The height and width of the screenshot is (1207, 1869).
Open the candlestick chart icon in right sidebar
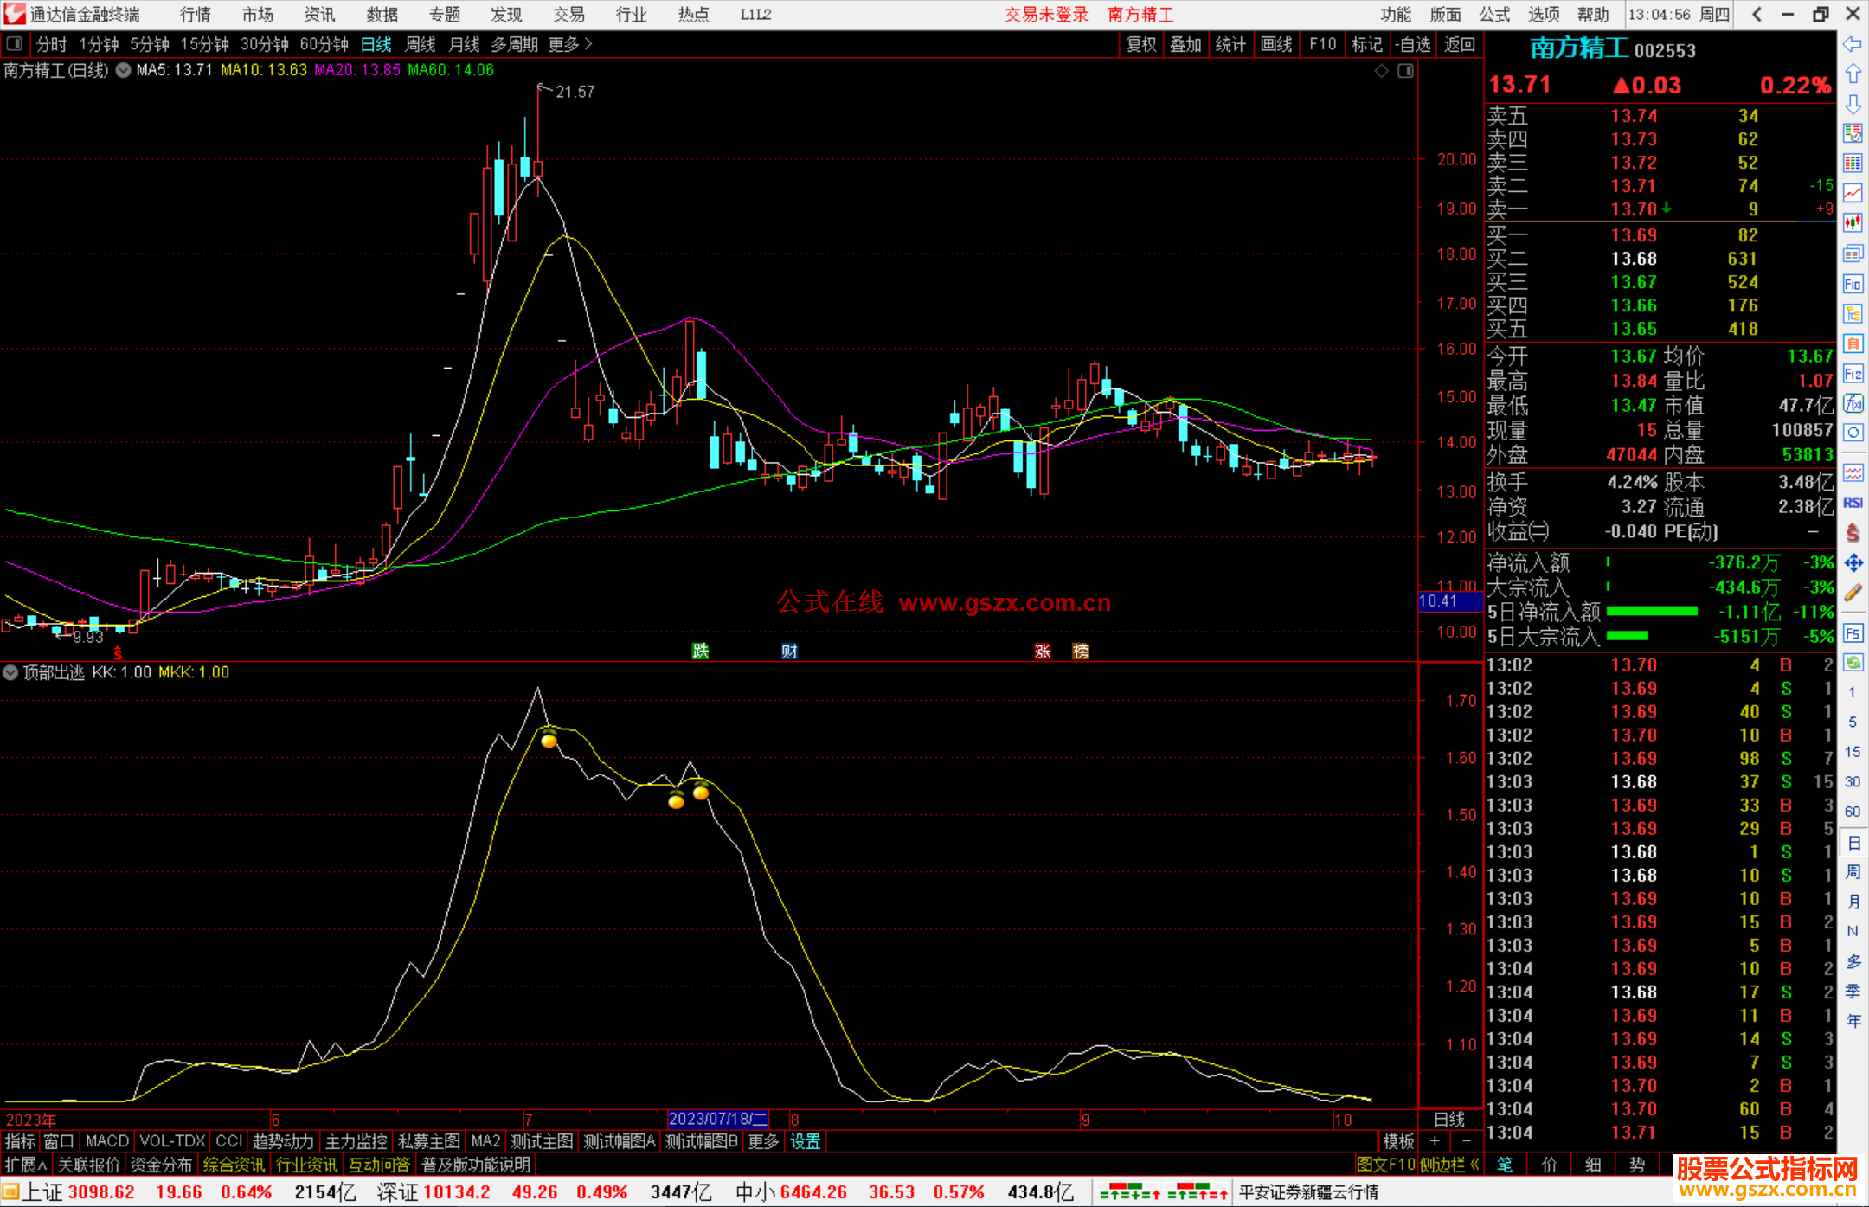tap(1853, 223)
